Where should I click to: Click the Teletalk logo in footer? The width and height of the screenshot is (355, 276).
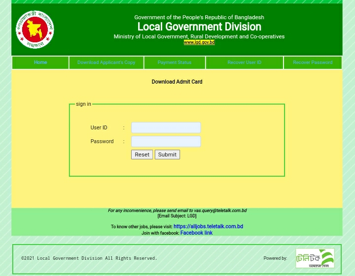[315, 258]
